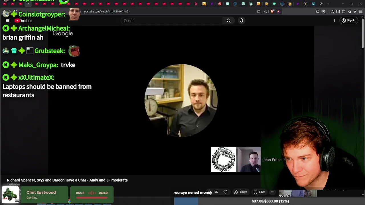This screenshot has width=365, height=205.
Task: Go to the YouTube home logo
Action: 23,20
